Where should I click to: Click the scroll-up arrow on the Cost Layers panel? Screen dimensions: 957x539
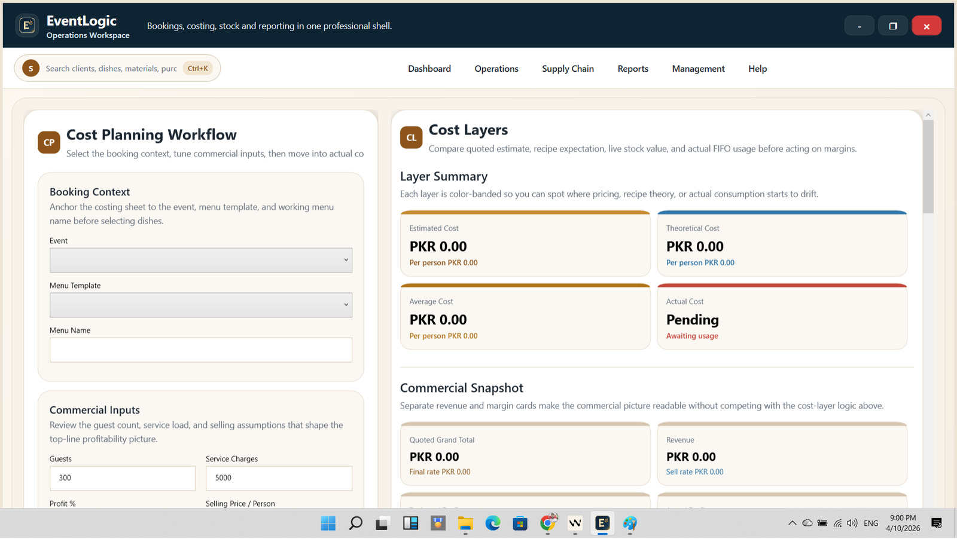coord(928,115)
